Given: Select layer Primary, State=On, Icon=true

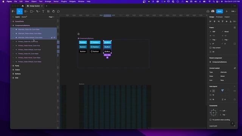Looking at the screenshot, I should click(28, 42).
